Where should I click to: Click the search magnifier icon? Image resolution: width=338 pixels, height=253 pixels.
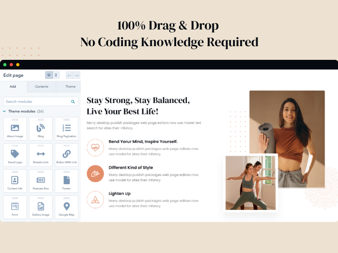(73, 102)
